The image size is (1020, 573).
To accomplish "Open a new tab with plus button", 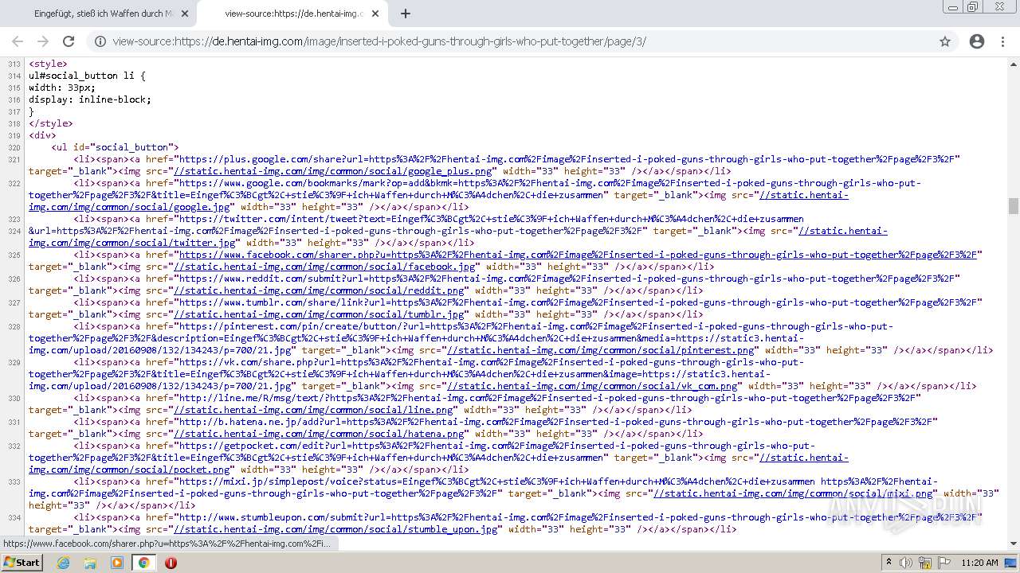I will coord(406,14).
